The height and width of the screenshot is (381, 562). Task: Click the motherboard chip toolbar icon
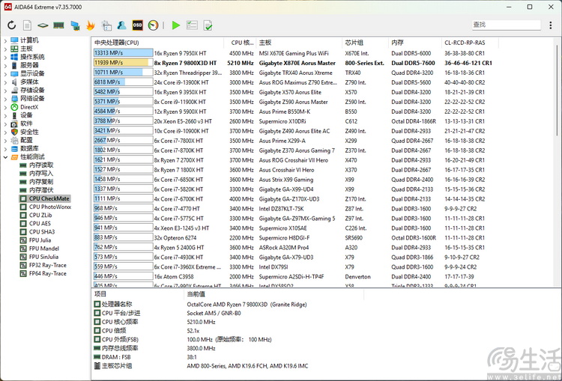point(43,25)
